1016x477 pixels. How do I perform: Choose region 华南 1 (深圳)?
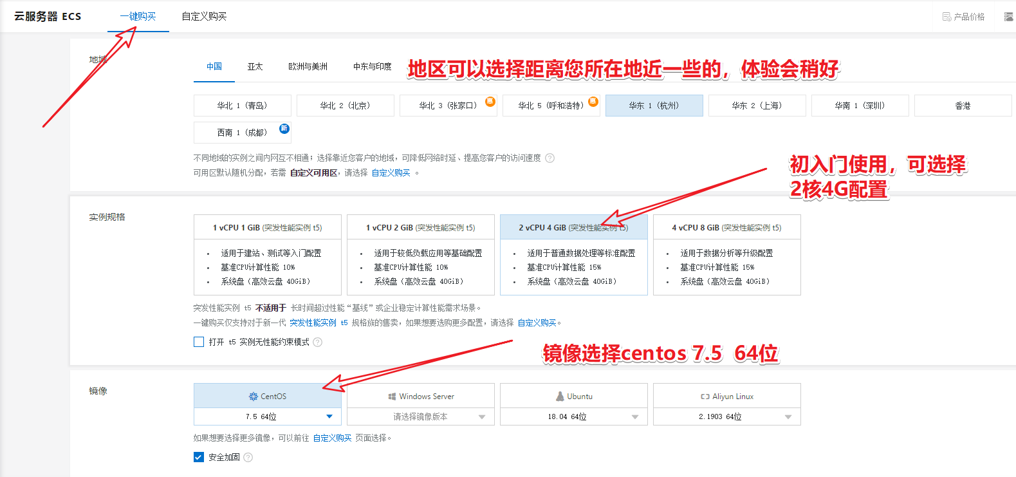860,106
